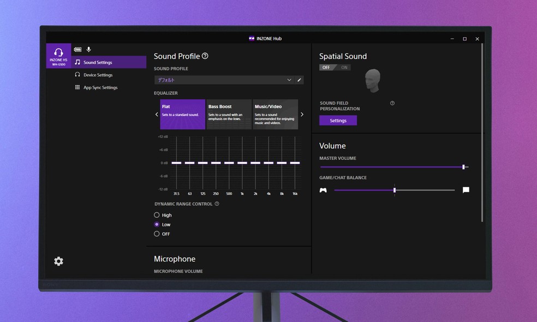This screenshot has width=537, height=322.
Task: Click the 250 Hz equalizer band slider
Action: point(216,163)
